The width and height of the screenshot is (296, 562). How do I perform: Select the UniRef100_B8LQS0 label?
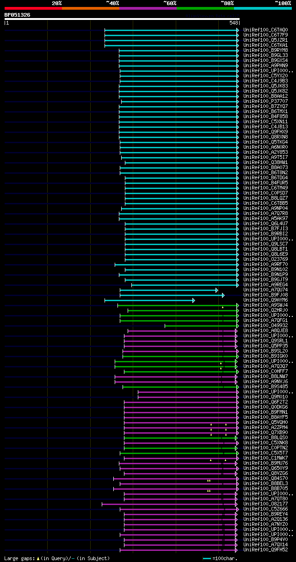coord(265,437)
